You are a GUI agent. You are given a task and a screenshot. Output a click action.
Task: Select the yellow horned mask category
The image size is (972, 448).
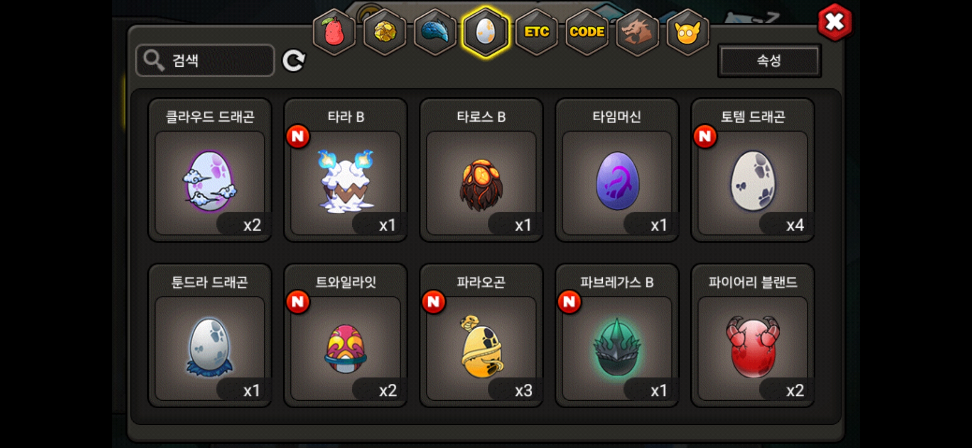(x=688, y=32)
